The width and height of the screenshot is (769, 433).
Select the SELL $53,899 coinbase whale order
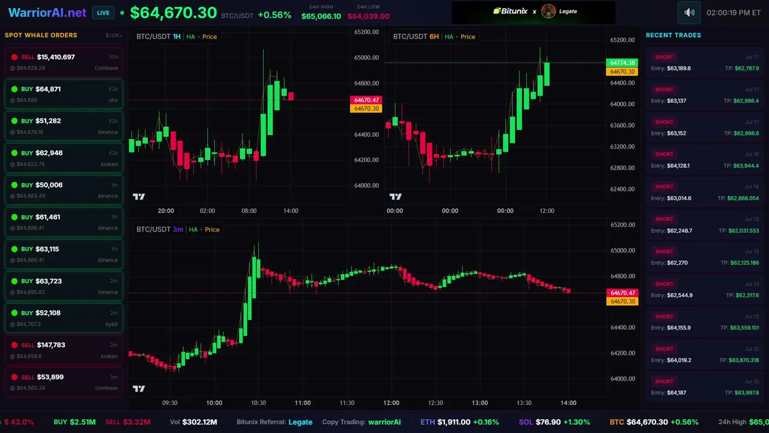64,382
